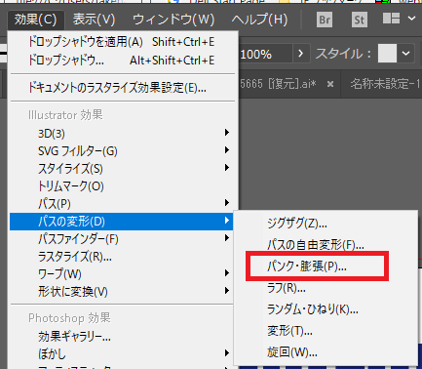422x369 pixels.
Task: Expand the ぼかし submenu
Action: [122, 354]
